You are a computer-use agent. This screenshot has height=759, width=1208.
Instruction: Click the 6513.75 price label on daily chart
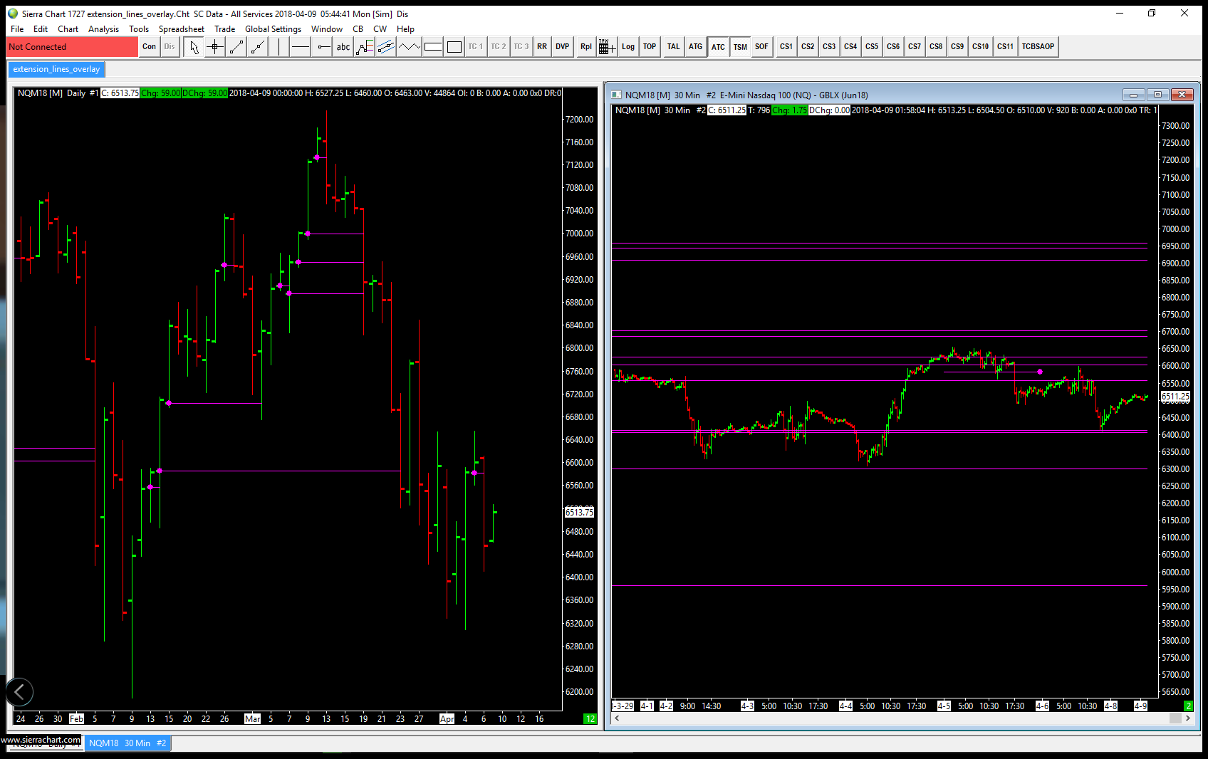click(x=579, y=513)
